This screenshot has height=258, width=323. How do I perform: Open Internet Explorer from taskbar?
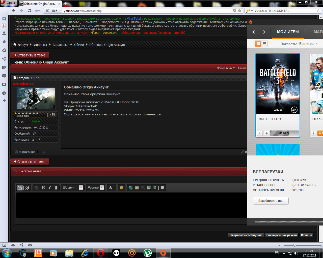tap(85, 253)
